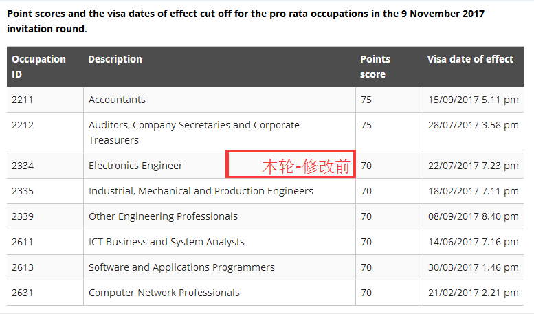Click Software and Applications Programmers
534x314 pixels.
coord(181,267)
